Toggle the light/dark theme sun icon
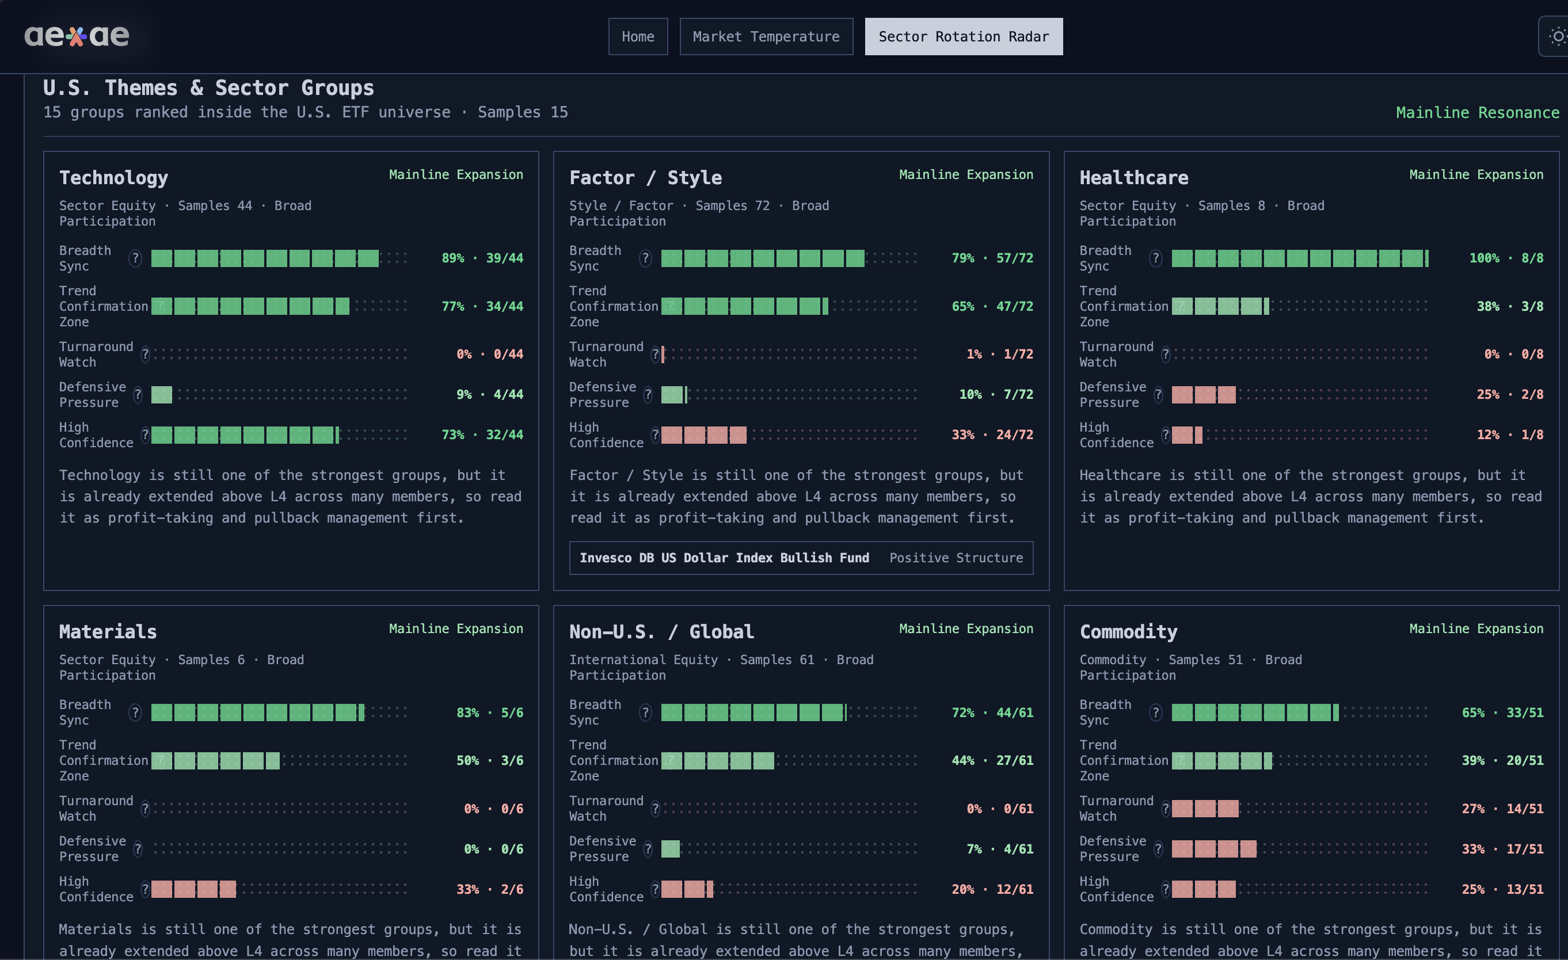Viewport: 1568px width, 960px height. click(x=1557, y=37)
